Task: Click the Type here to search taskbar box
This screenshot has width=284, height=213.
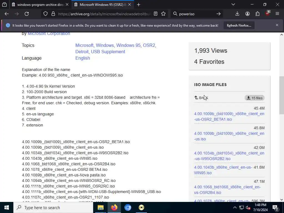Action: pyautogui.click(x=53, y=207)
